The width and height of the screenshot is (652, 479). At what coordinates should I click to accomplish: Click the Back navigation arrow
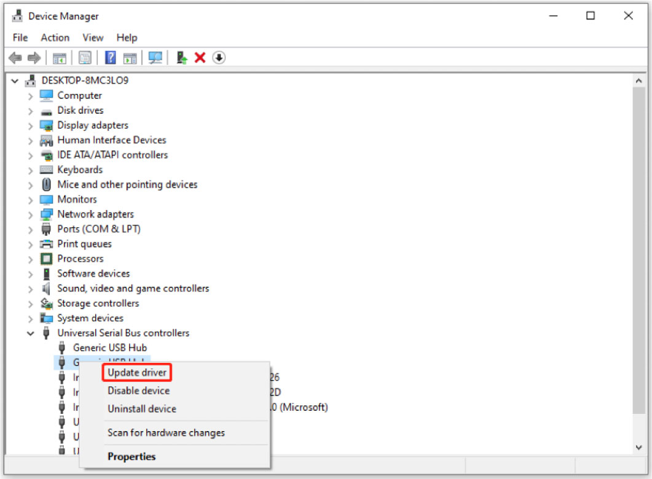click(x=15, y=57)
